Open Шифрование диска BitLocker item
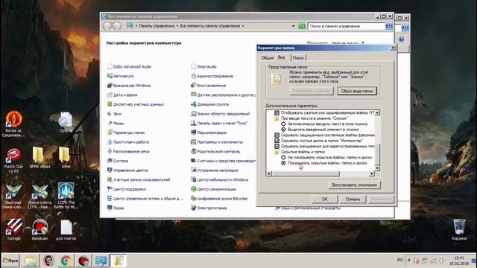477x268 pixels. [x=219, y=199]
